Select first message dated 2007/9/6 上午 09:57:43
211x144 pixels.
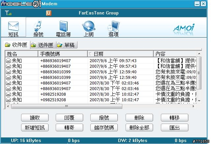pyautogui.click(x=101, y=61)
